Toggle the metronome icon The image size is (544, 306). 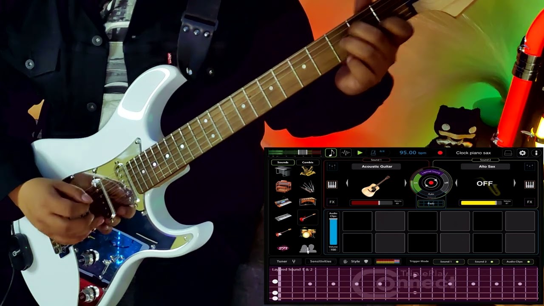(x=373, y=153)
